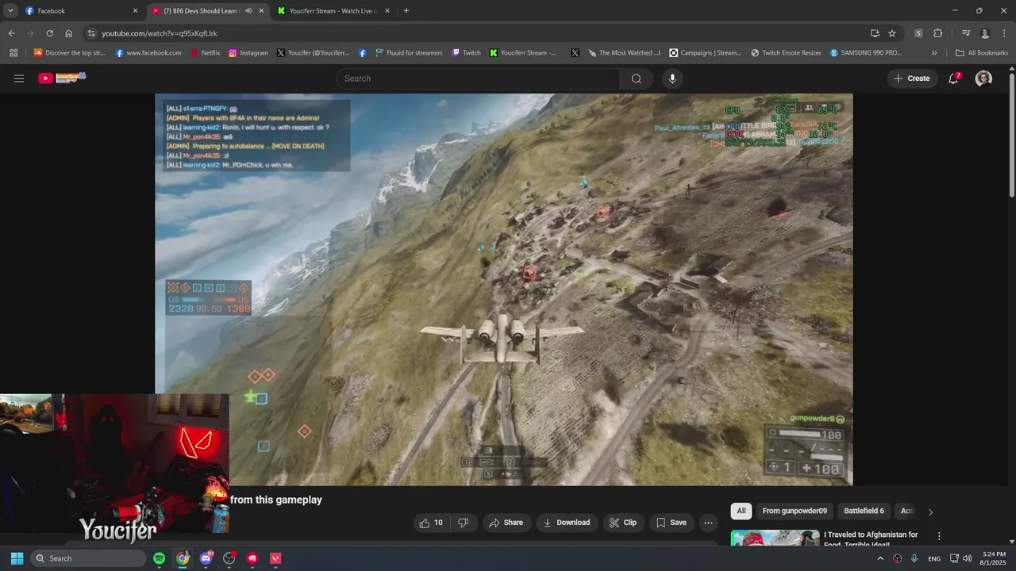Reload the current page
1016x571 pixels.
pyautogui.click(x=49, y=33)
